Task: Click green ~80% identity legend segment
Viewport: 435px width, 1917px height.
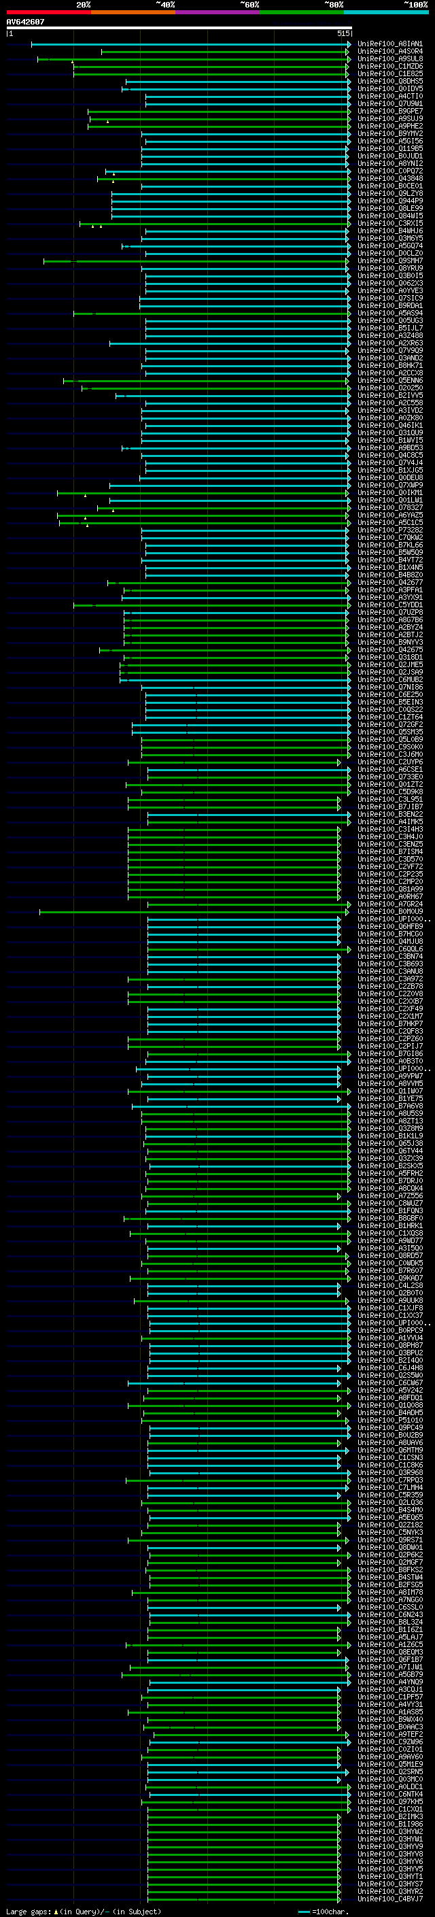Action: [302, 12]
